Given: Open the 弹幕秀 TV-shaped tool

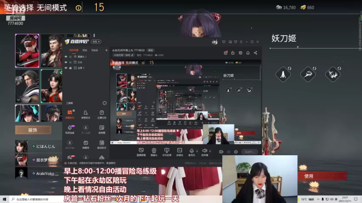Looking at the screenshot, I should pos(86,144).
